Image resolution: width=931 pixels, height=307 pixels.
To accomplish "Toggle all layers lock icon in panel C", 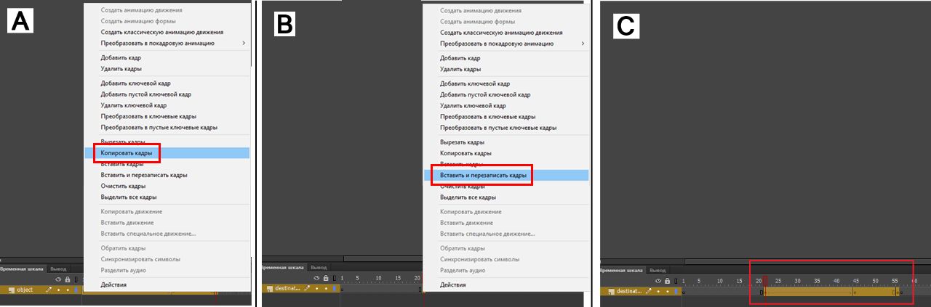I will 668,281.
